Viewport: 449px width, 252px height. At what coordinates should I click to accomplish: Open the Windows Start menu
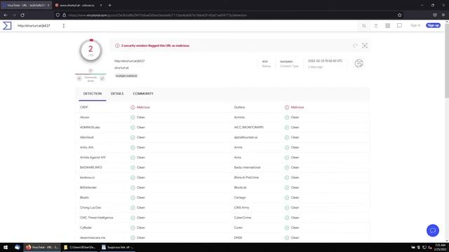point(6,247)
